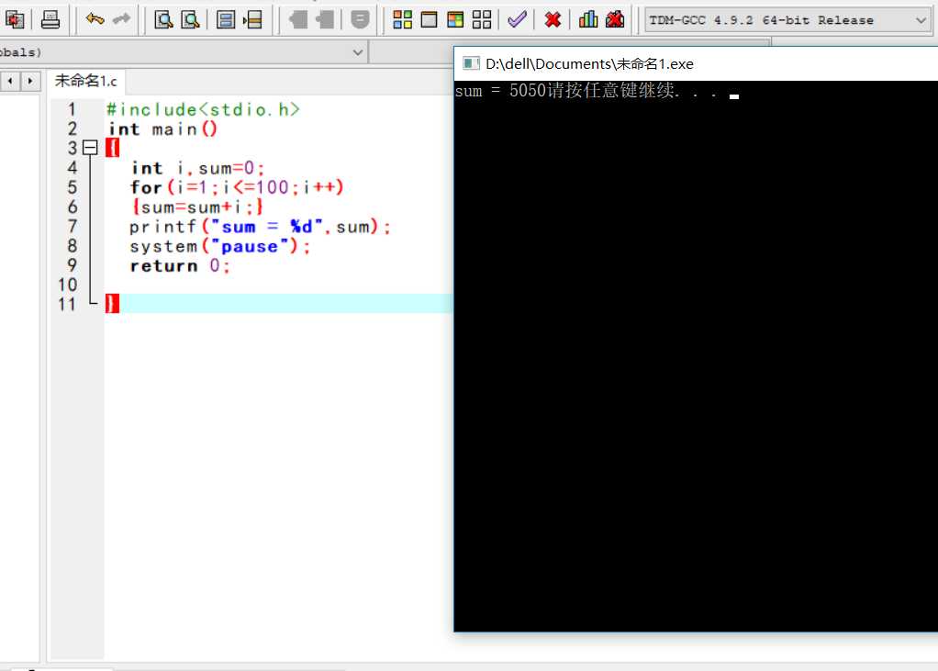Click the int main() line

point(162,129)
